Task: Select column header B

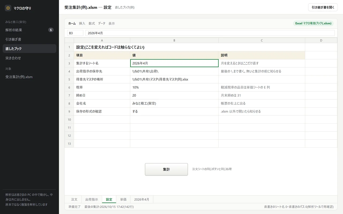Action: [x=174, y=40]
